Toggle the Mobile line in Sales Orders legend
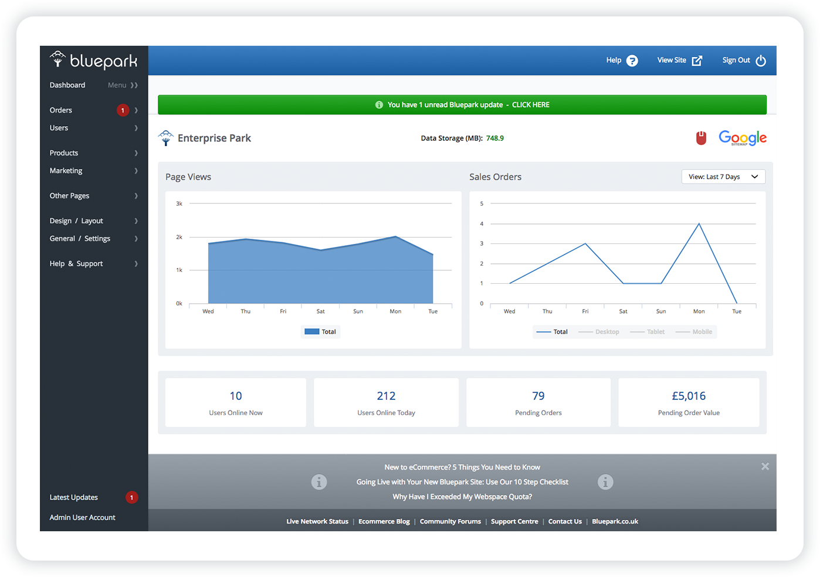820x577 pixels. 694,332
